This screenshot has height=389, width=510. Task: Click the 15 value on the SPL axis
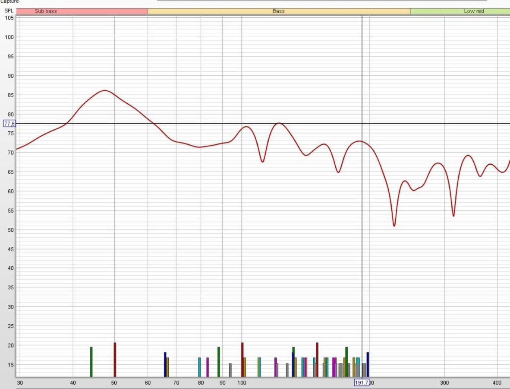[x=11, y=365]
